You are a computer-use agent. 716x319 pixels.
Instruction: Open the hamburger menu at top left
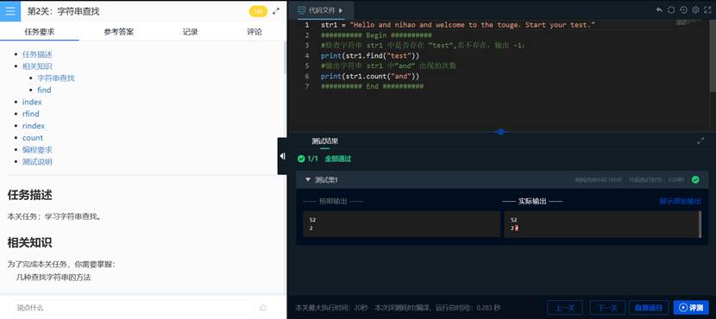[10, 11]
